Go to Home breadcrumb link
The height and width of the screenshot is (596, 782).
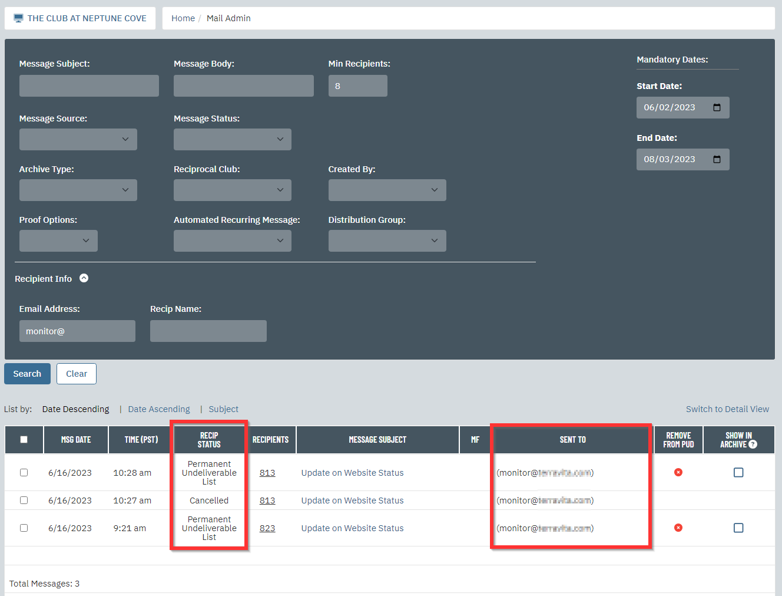[183, 18]
